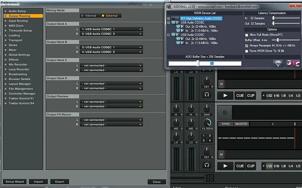Uncheck Always Resample 44.1kHz <-> 48kHz
This screenshot has height=188, width=302.
click(247, 46)
